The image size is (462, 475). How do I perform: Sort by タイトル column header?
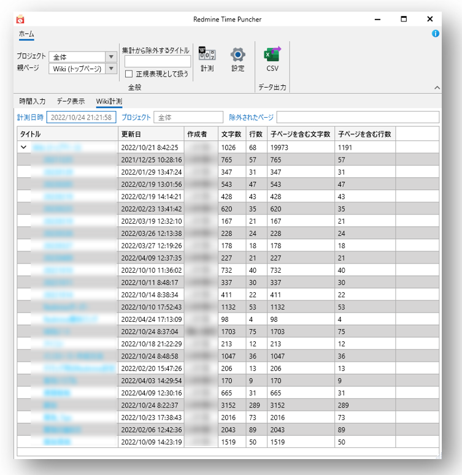[67, 134]
